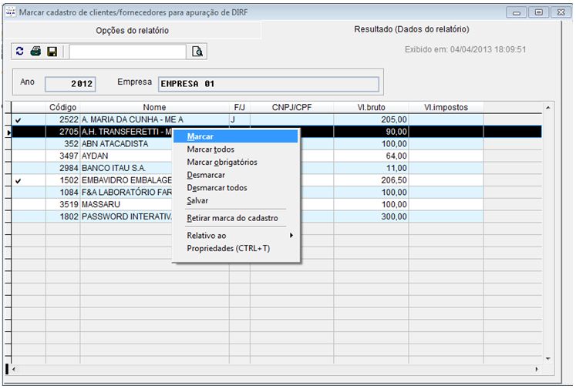Open the 'Opções do relatório' tab
Screen dimensions: 576x389
click(x=132, y=30)
